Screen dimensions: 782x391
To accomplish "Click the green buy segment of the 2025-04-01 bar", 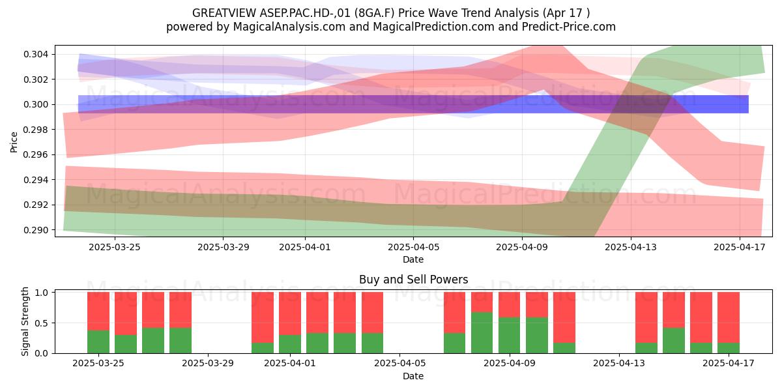I will coord(290,344).
